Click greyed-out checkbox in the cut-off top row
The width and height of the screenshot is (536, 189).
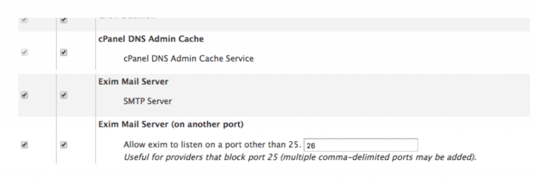tap(24, 20)
